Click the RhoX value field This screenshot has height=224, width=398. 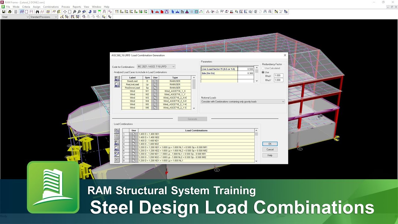[x=279, y=76]
